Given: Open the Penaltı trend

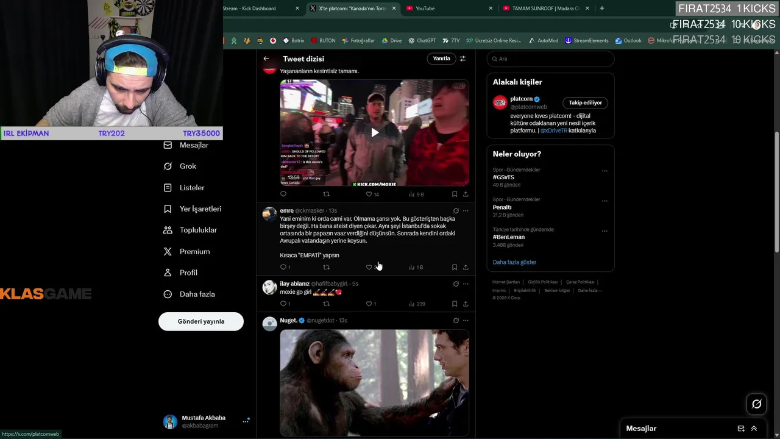Looking at the screenshot, I should 502,207.
